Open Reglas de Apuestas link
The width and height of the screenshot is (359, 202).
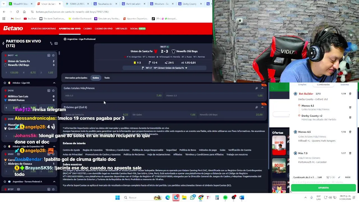click(93, 150)
